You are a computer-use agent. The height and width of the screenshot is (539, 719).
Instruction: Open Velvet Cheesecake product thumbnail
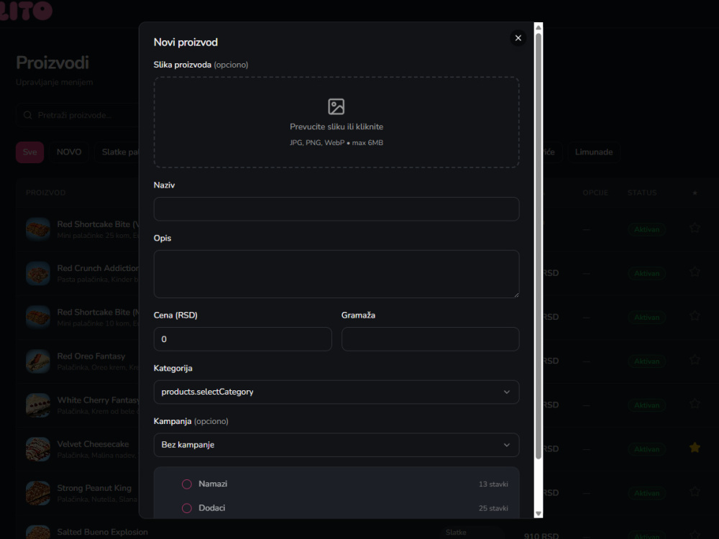[x=38, y=449]
